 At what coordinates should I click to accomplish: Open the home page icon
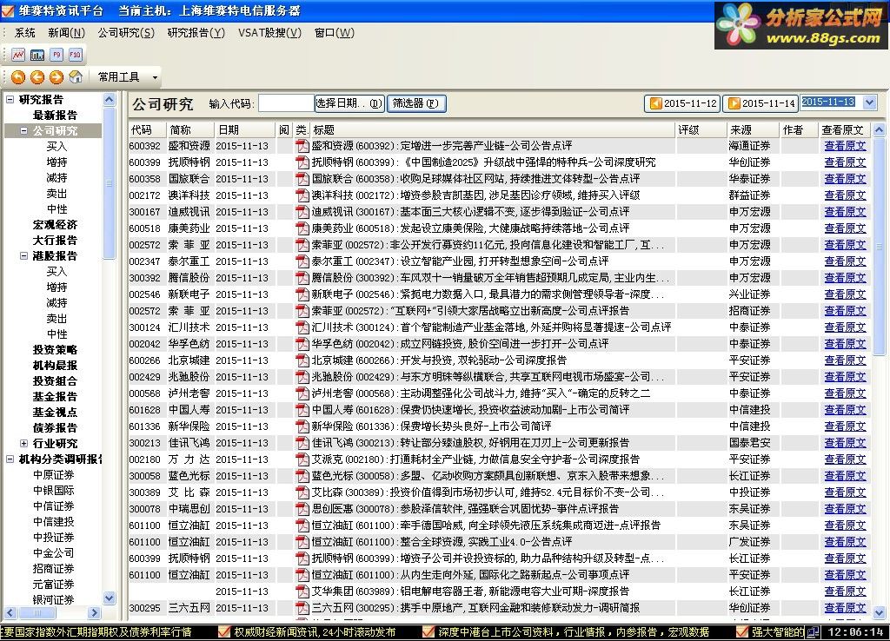click(76, 76)
